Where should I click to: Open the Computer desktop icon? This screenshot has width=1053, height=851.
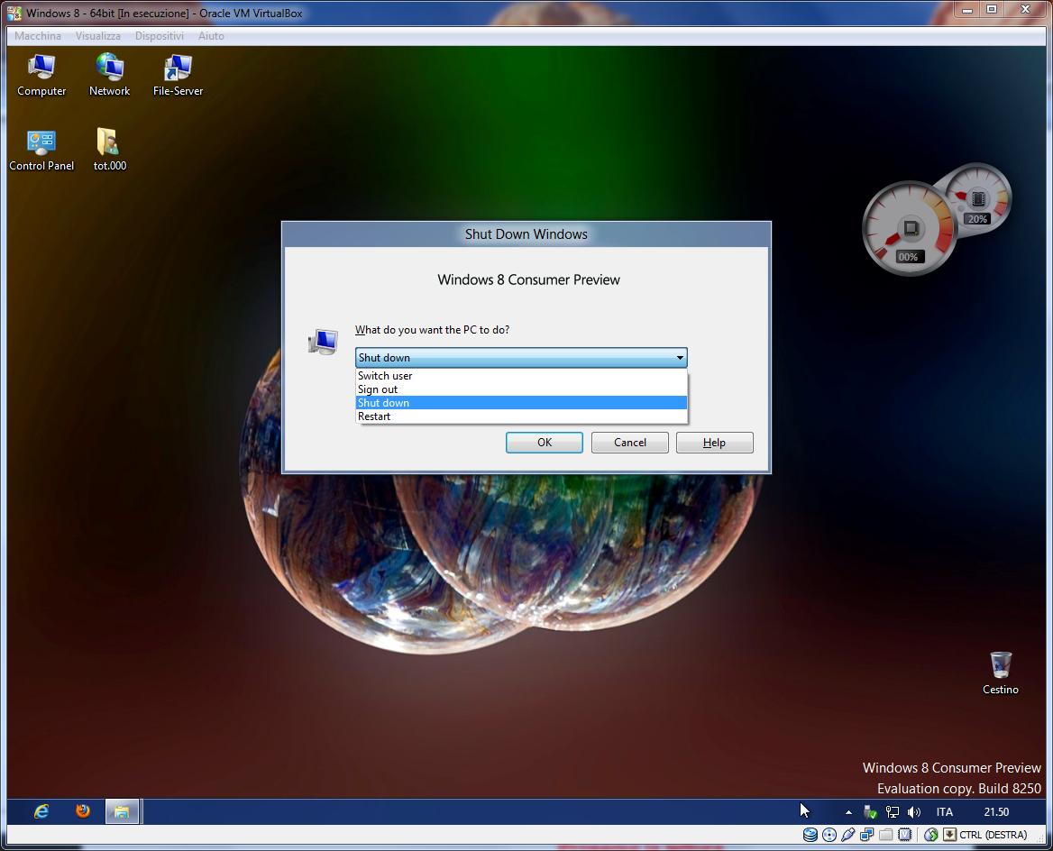click(x=41, y=75)
